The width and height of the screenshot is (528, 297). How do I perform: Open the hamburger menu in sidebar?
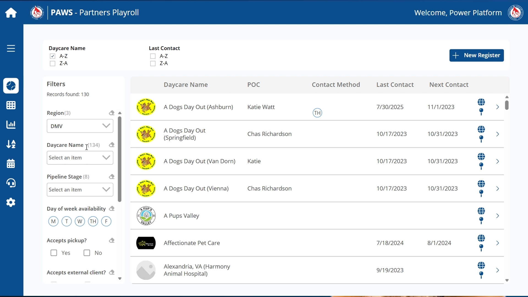coord(11,48)
